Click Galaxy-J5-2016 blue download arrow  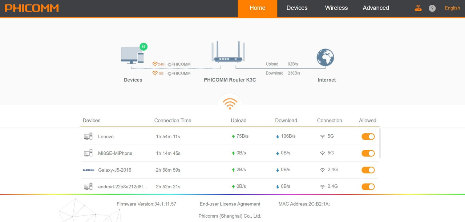pyautogui.click(x=278, y=170)
